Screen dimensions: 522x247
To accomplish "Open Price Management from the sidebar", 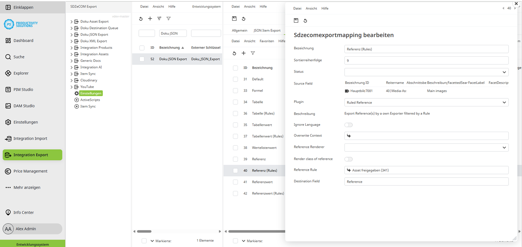I will (x=8, y=171).
